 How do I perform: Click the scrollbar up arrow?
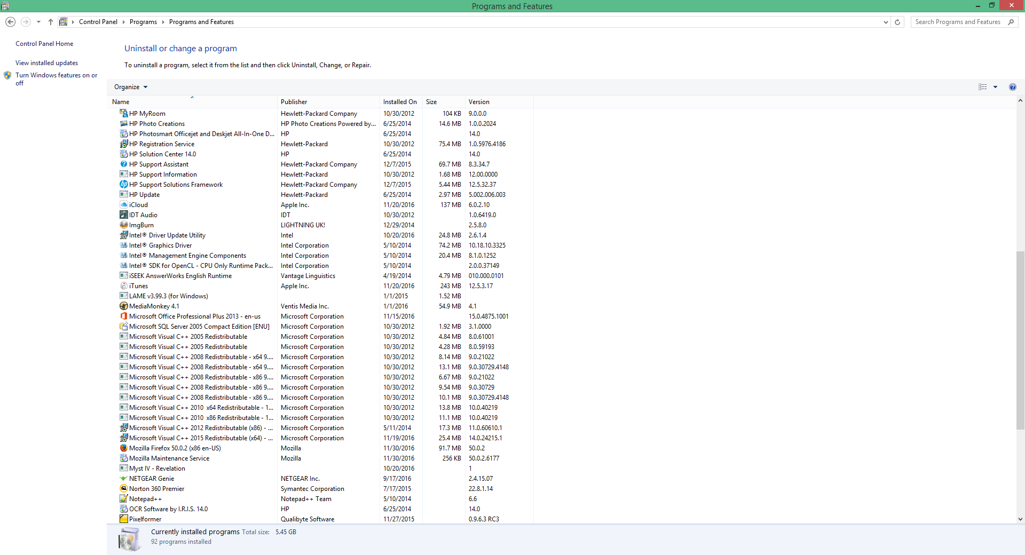click(x=1020, y=100)
